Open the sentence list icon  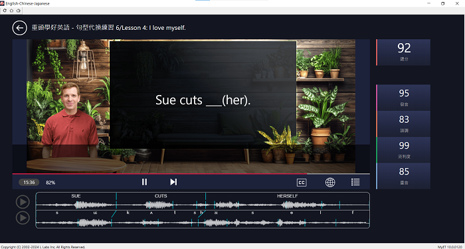click(355, 182)
